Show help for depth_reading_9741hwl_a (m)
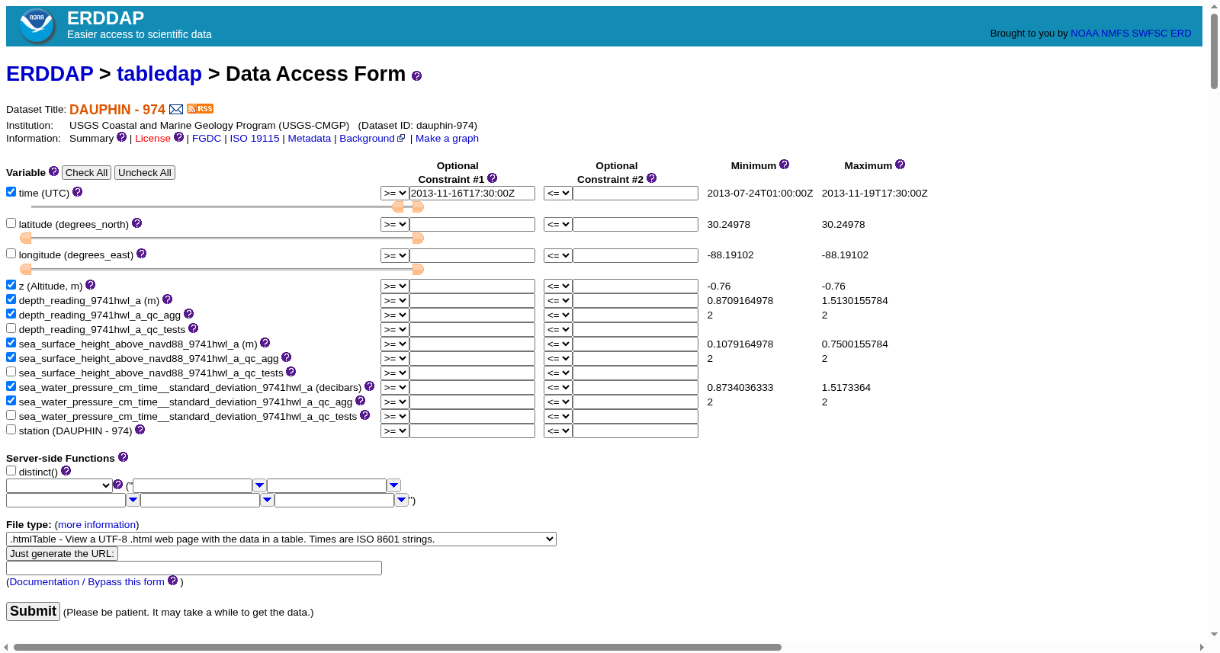The width and height of the screenshot is (1220, 653). click(x=167, y=299)
